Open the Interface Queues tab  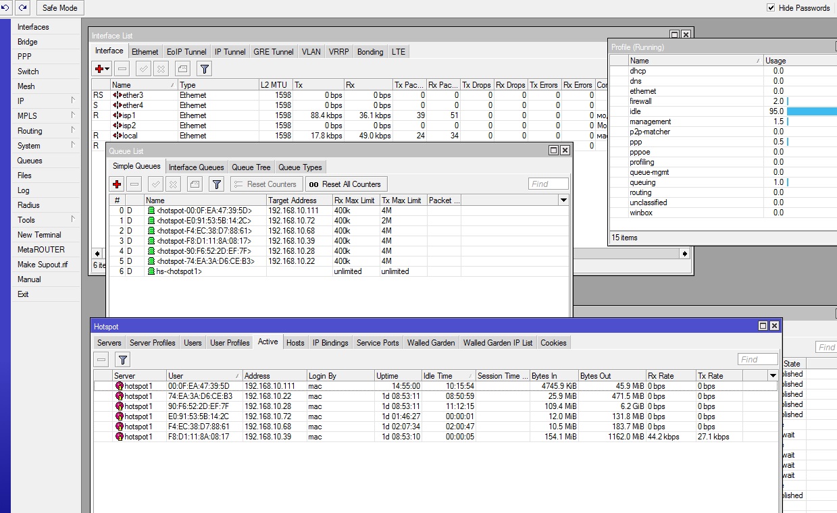[197, 167]
